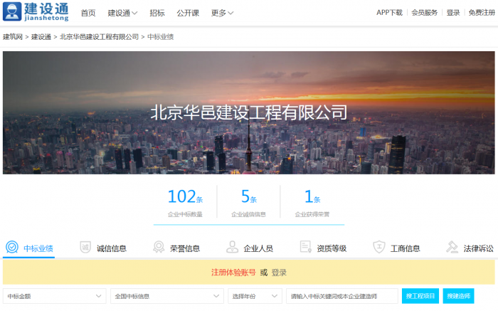
Task: Open the 选择年份 year dropdown
Action: pos(255,296)
